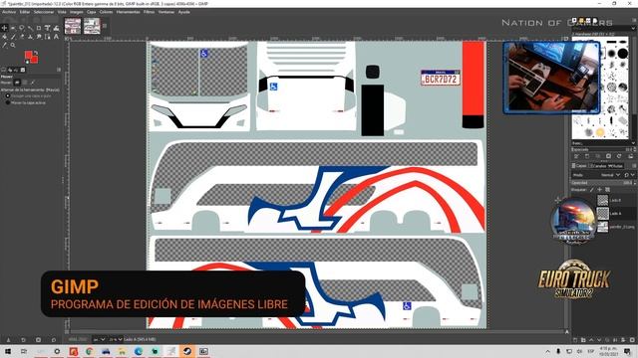The image size is (638, 358).
Task: Open Windows Start menu
Action: (7, 351)
